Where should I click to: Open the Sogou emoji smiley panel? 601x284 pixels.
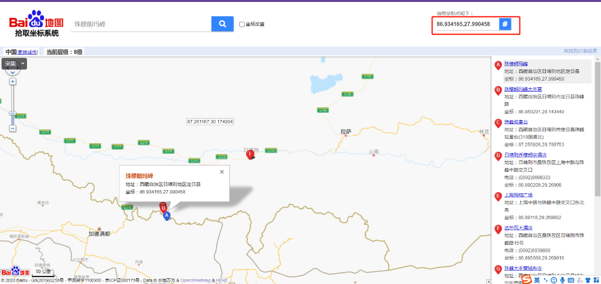[554, 280]
